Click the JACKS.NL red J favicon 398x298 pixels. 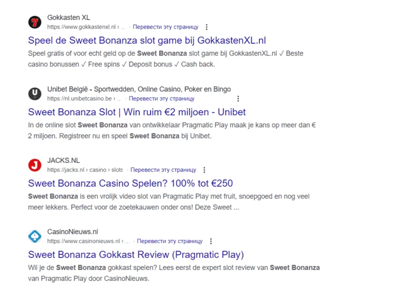tap(35, 165)
